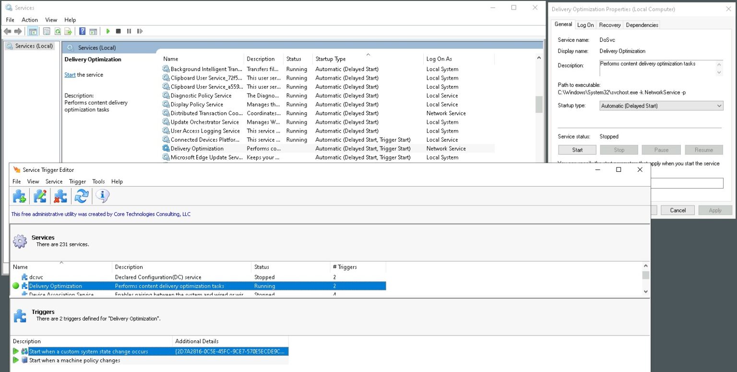This screenshot has width=737, height=372.
Task: Edit the selected trigger via the pencil-puzzle icon
Action: click(40, 196)
